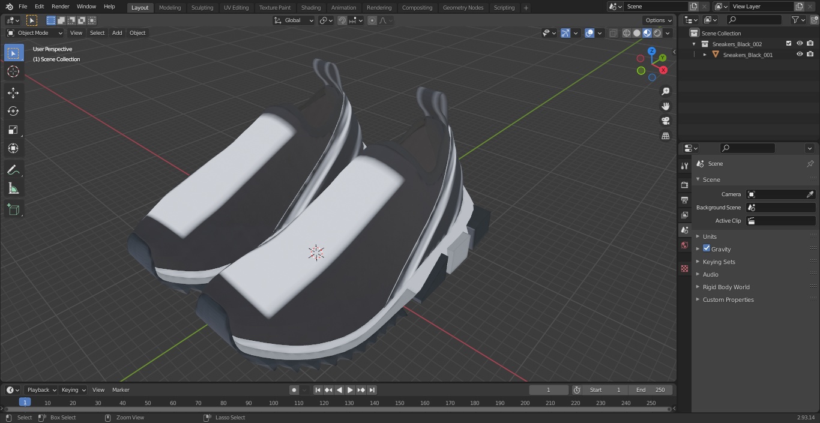The image size is (820, 423).
Task: Toggle the Gravity checkbox
Action: pos(707,248)
